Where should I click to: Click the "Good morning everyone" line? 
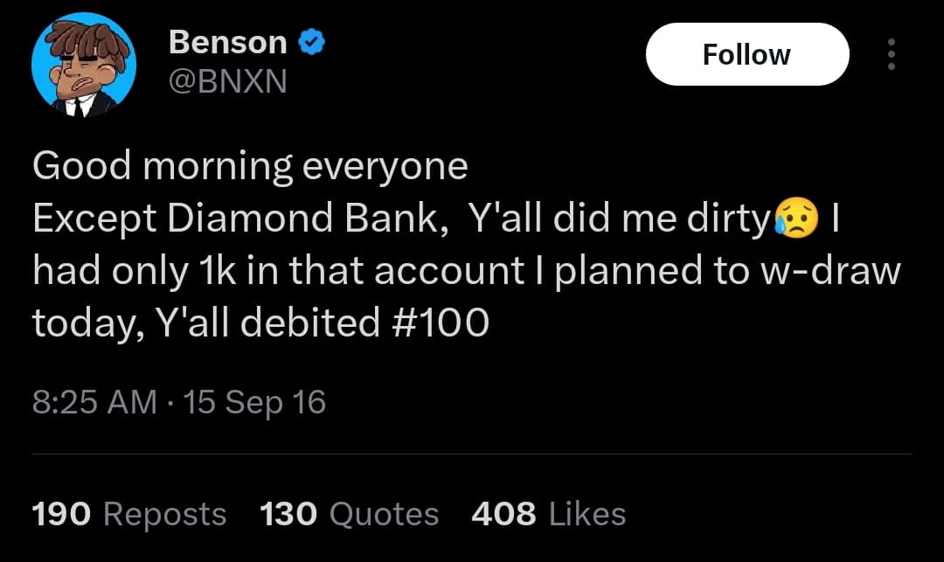click(x=250, y=166)
